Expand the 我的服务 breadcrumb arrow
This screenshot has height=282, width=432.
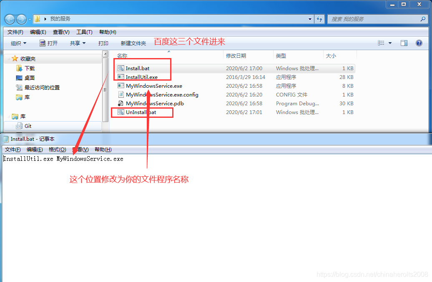point(45,19)
